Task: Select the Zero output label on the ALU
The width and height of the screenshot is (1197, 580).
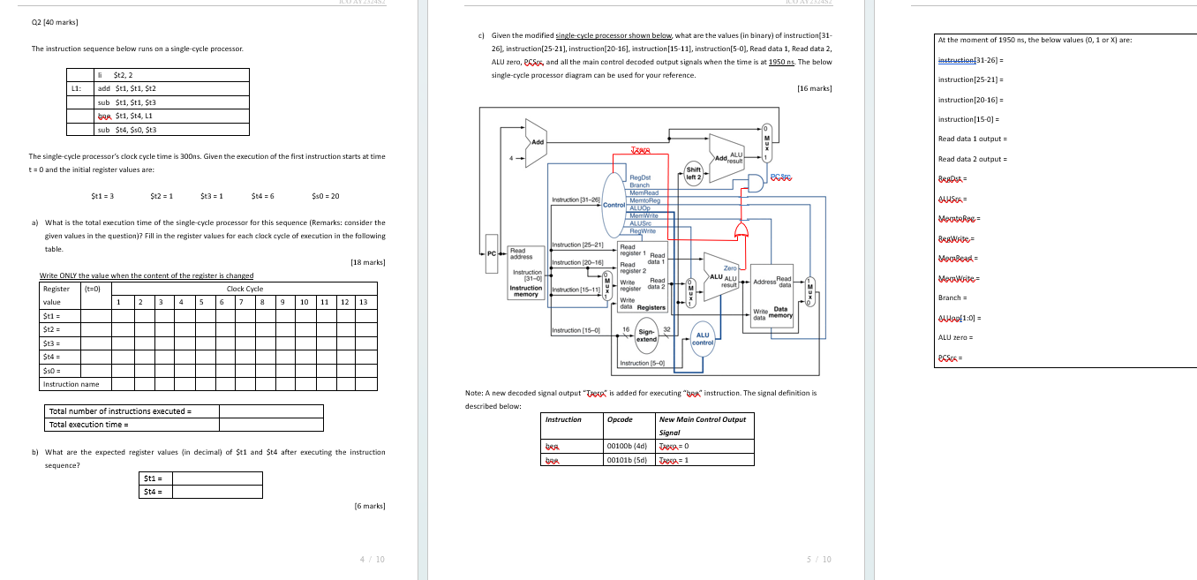Action: point(730,266)
